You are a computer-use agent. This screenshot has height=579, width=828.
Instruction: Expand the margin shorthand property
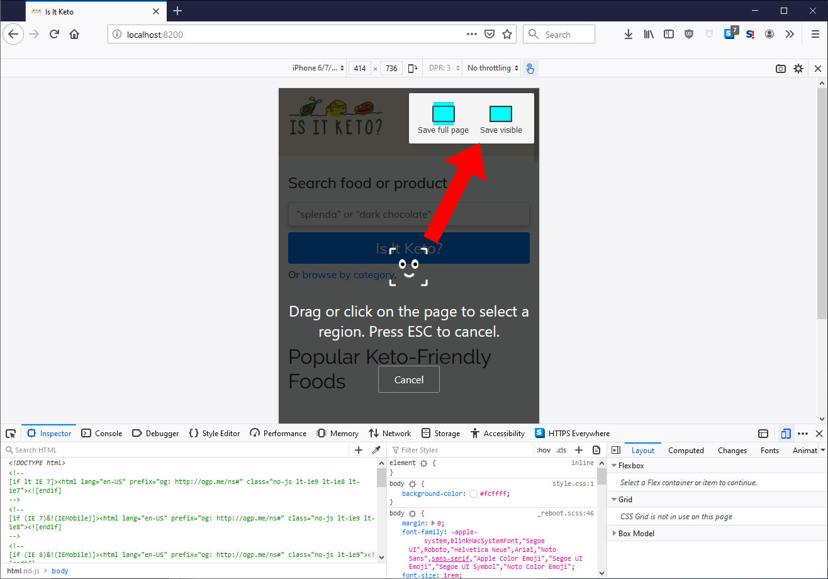[433, 523]
